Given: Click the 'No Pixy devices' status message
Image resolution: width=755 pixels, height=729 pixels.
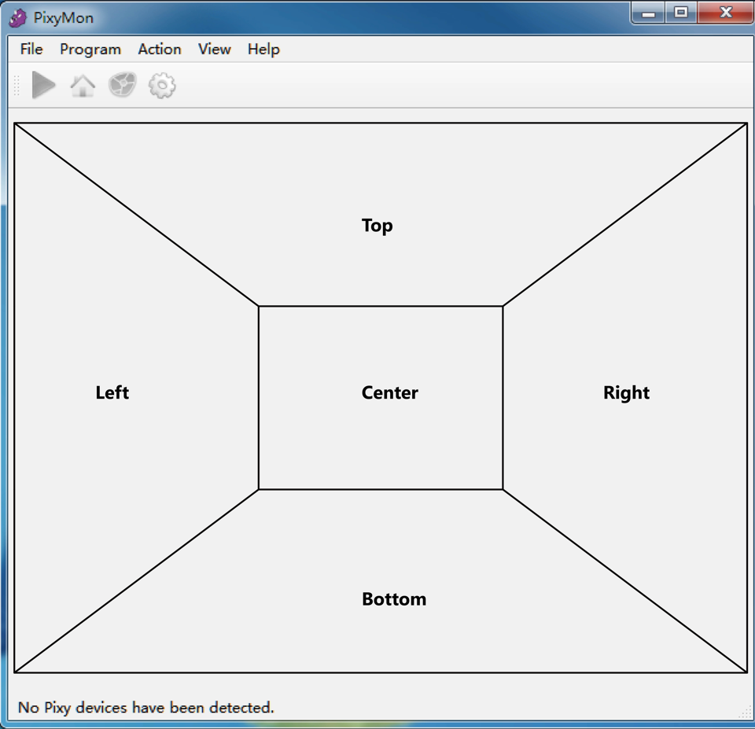Looking at the screenshot, I should tap(146, 707).
